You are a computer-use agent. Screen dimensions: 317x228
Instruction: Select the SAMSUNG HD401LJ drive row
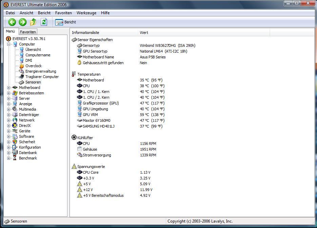pyautogui.click(x=120, y=126)
